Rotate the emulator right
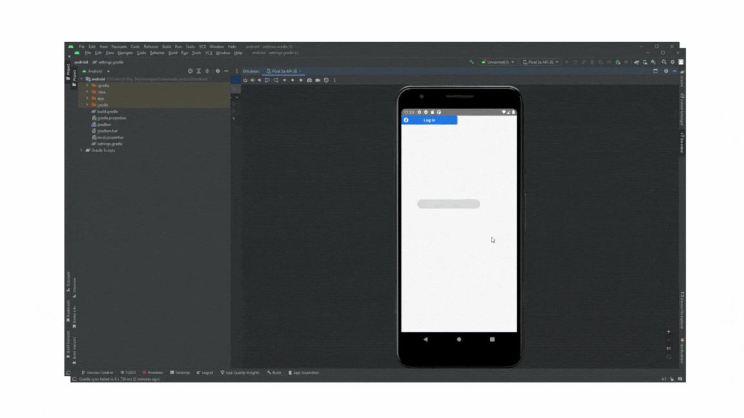 [x=276, y=80]
